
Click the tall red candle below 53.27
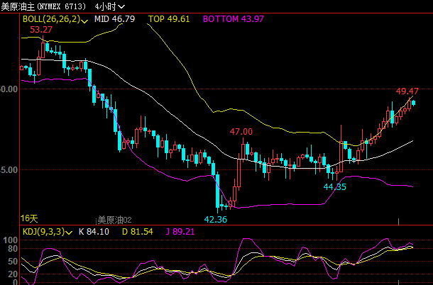(x=43, y=47)
